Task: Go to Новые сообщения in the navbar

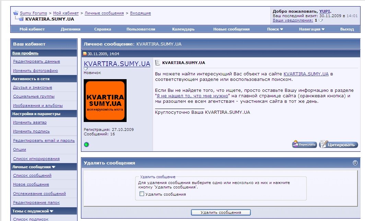Action: (231, 29)
